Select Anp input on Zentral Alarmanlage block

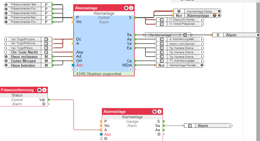79,52
